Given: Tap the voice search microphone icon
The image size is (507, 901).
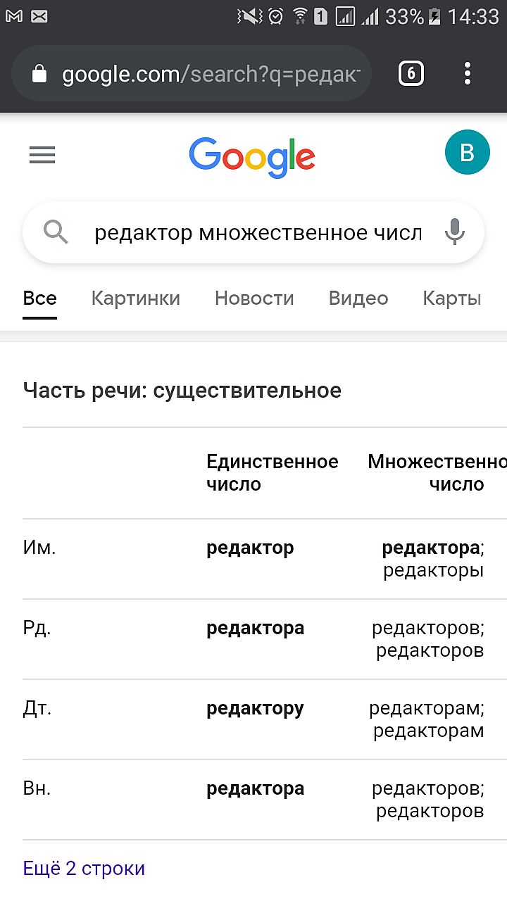Looking at the screenshot, I should pos(455,232).
